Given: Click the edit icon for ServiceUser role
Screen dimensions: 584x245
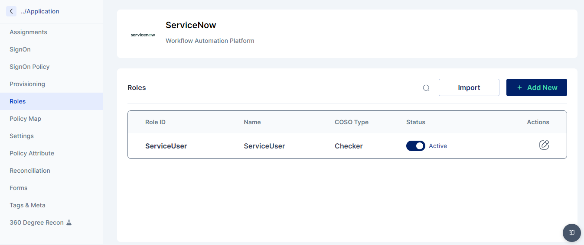Looking at the screenshot, I should click(544, 145).
